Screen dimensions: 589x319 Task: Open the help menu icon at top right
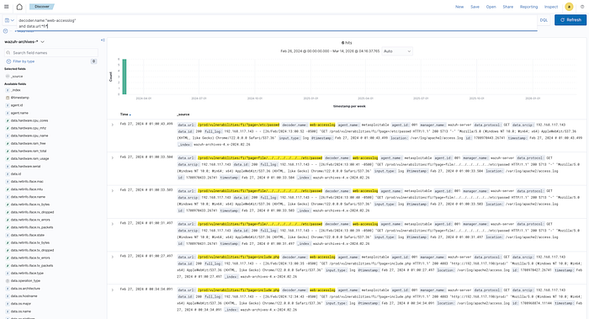point(582,7)
